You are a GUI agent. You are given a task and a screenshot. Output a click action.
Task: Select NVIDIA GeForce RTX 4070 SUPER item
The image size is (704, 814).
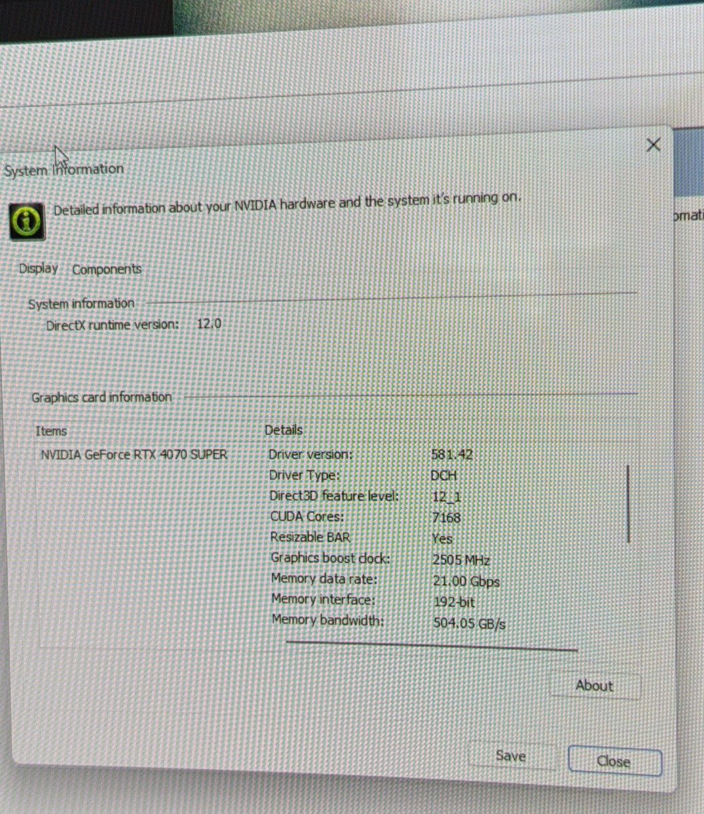(x=134, y=455)
